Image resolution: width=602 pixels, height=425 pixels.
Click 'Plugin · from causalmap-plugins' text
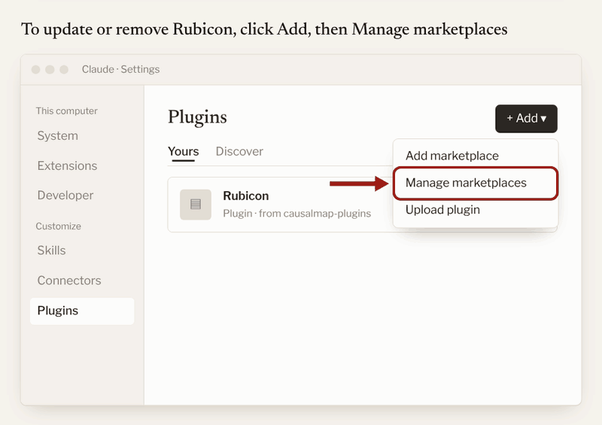pyautogui.click(x=296, y=214)
